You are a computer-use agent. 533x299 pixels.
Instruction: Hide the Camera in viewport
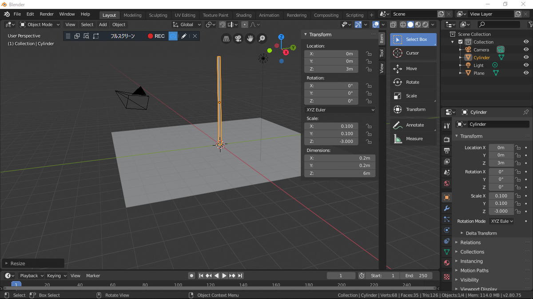coord(526,50)
